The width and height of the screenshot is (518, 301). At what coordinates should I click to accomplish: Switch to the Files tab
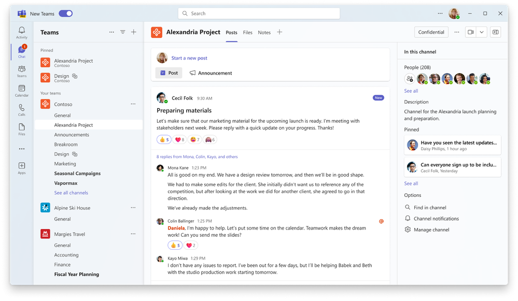point(247,32)
